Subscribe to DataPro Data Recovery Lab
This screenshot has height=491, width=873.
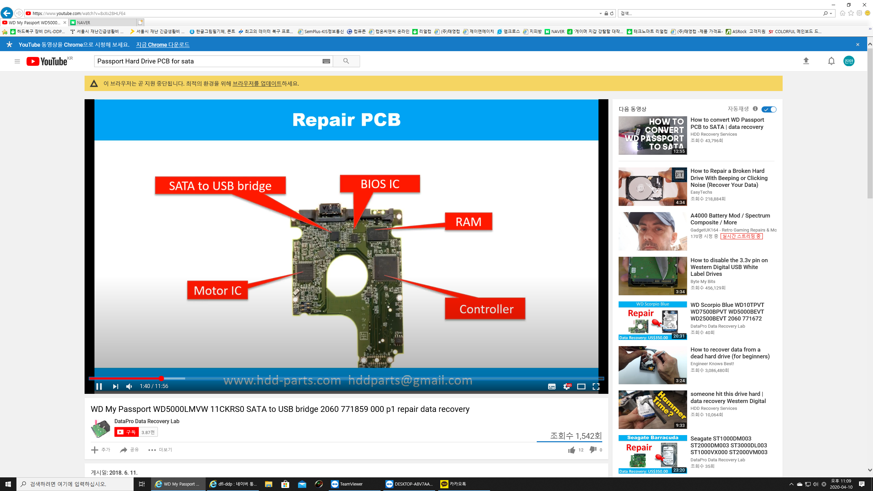click(x=127, y=432)
